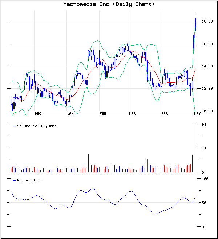Click the 12.00 price axis label
The height and width of the screenshot is (239, 218).
pyautogui.click(x=207, y=89)
